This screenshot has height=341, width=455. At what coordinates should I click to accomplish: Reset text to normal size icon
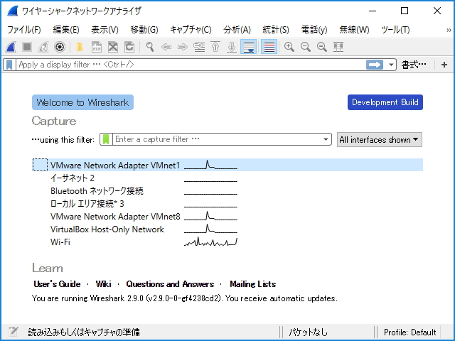[x=321, y=47]
